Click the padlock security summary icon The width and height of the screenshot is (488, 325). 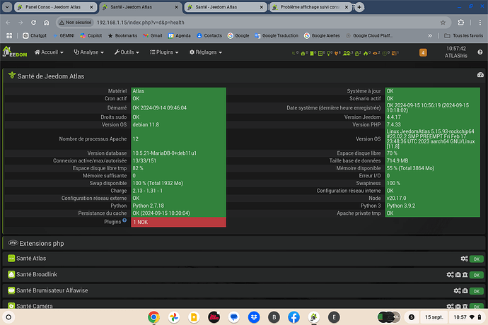(357, 54)
